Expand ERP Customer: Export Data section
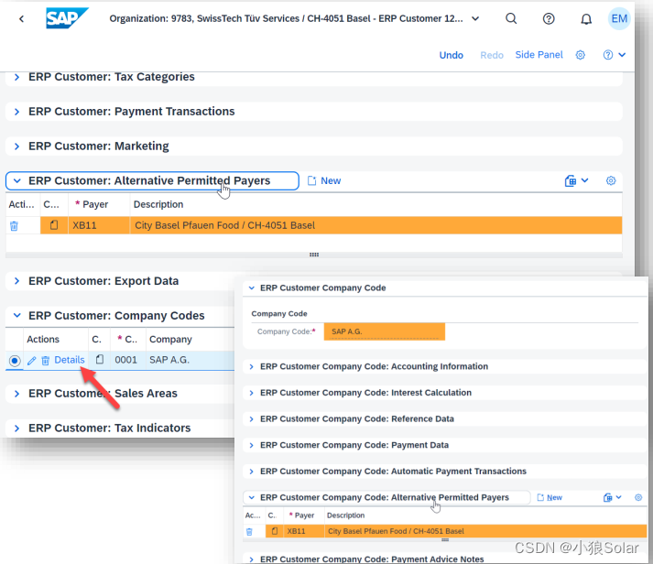 click(x=16, y=281)
